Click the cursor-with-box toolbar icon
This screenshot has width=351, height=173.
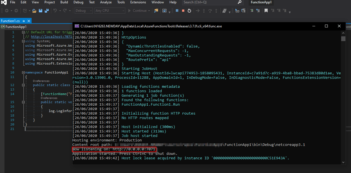point(237,11)
